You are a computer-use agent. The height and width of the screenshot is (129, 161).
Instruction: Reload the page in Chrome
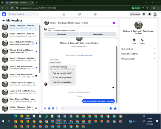(12, 8)
